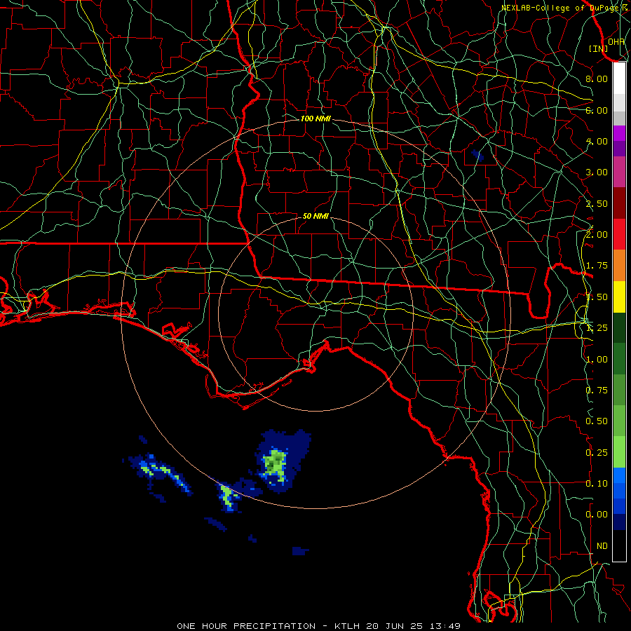Image resolution: width=631 pixels, height=631 pixels.
Task: Click the [IN] units label
Action: tap(599, 48)
